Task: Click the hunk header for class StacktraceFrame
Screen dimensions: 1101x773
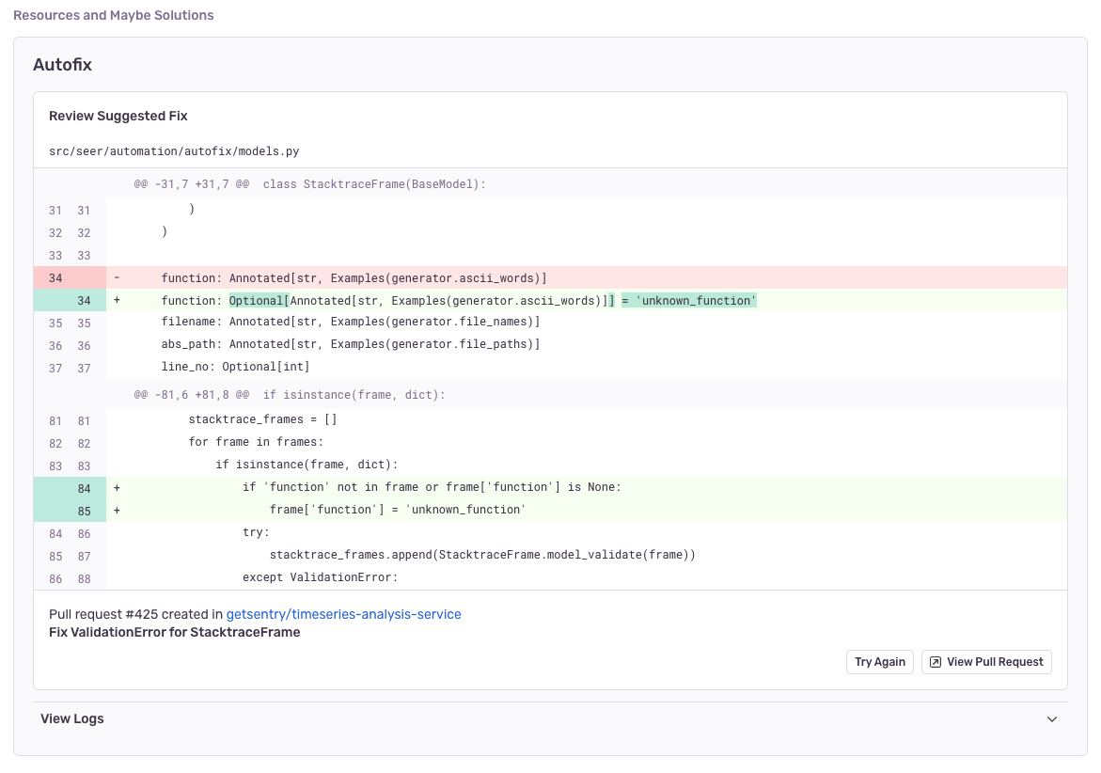Action: tap(309, 184)
